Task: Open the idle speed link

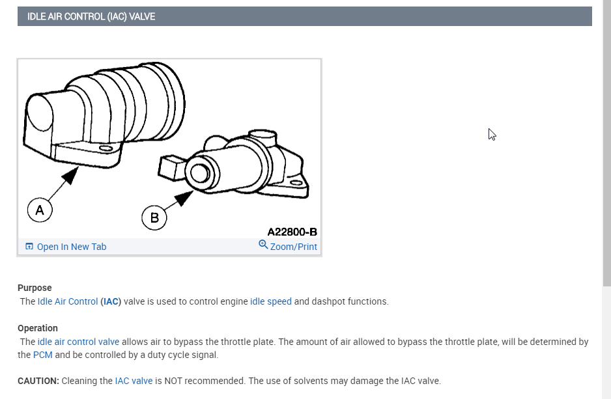Action: tap(271, 301)
